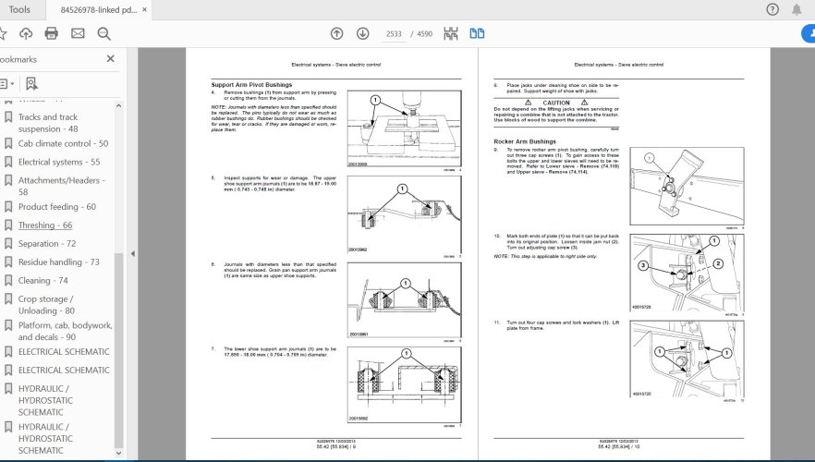Switch to the 84526978-linked pdf tab

(98, 10)
